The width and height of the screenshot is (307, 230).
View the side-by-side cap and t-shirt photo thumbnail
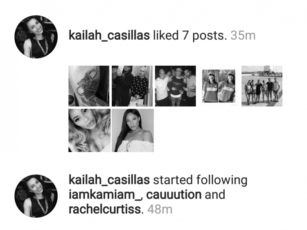(x=219, y=86)
